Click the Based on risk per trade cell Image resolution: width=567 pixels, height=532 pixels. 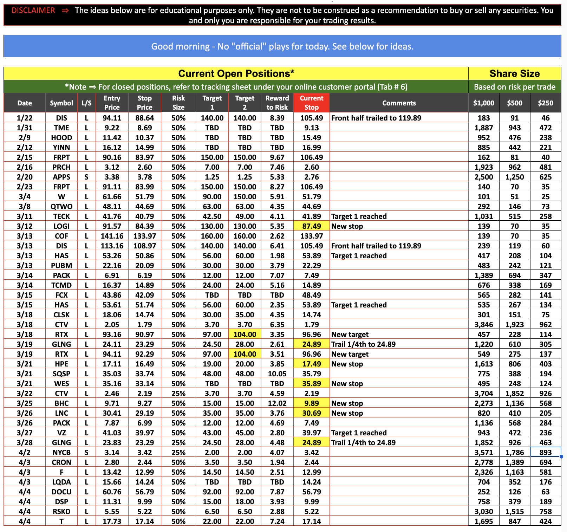pyautogui.click(x=514, y=87)
